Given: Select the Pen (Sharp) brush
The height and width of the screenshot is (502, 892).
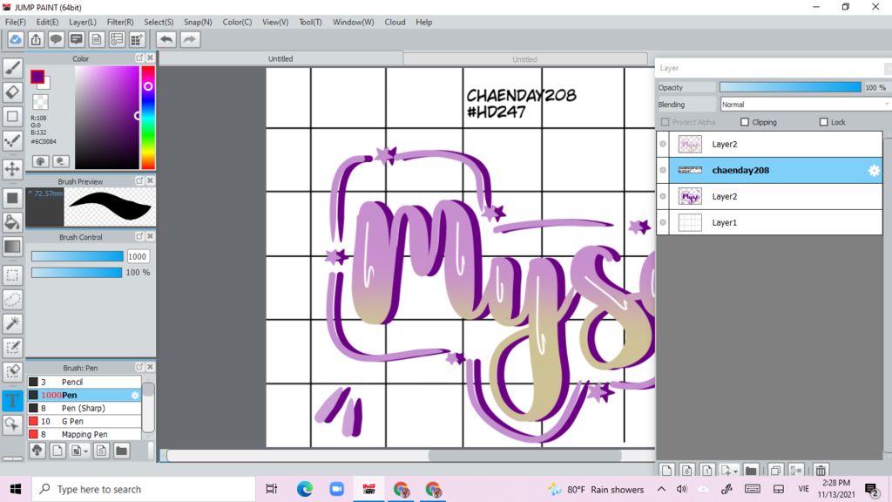Looking at the screenshot, I should [x=84, y=408].
